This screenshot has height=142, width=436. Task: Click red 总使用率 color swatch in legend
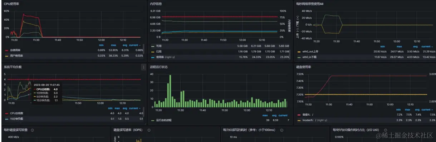(x=6, y=51)
